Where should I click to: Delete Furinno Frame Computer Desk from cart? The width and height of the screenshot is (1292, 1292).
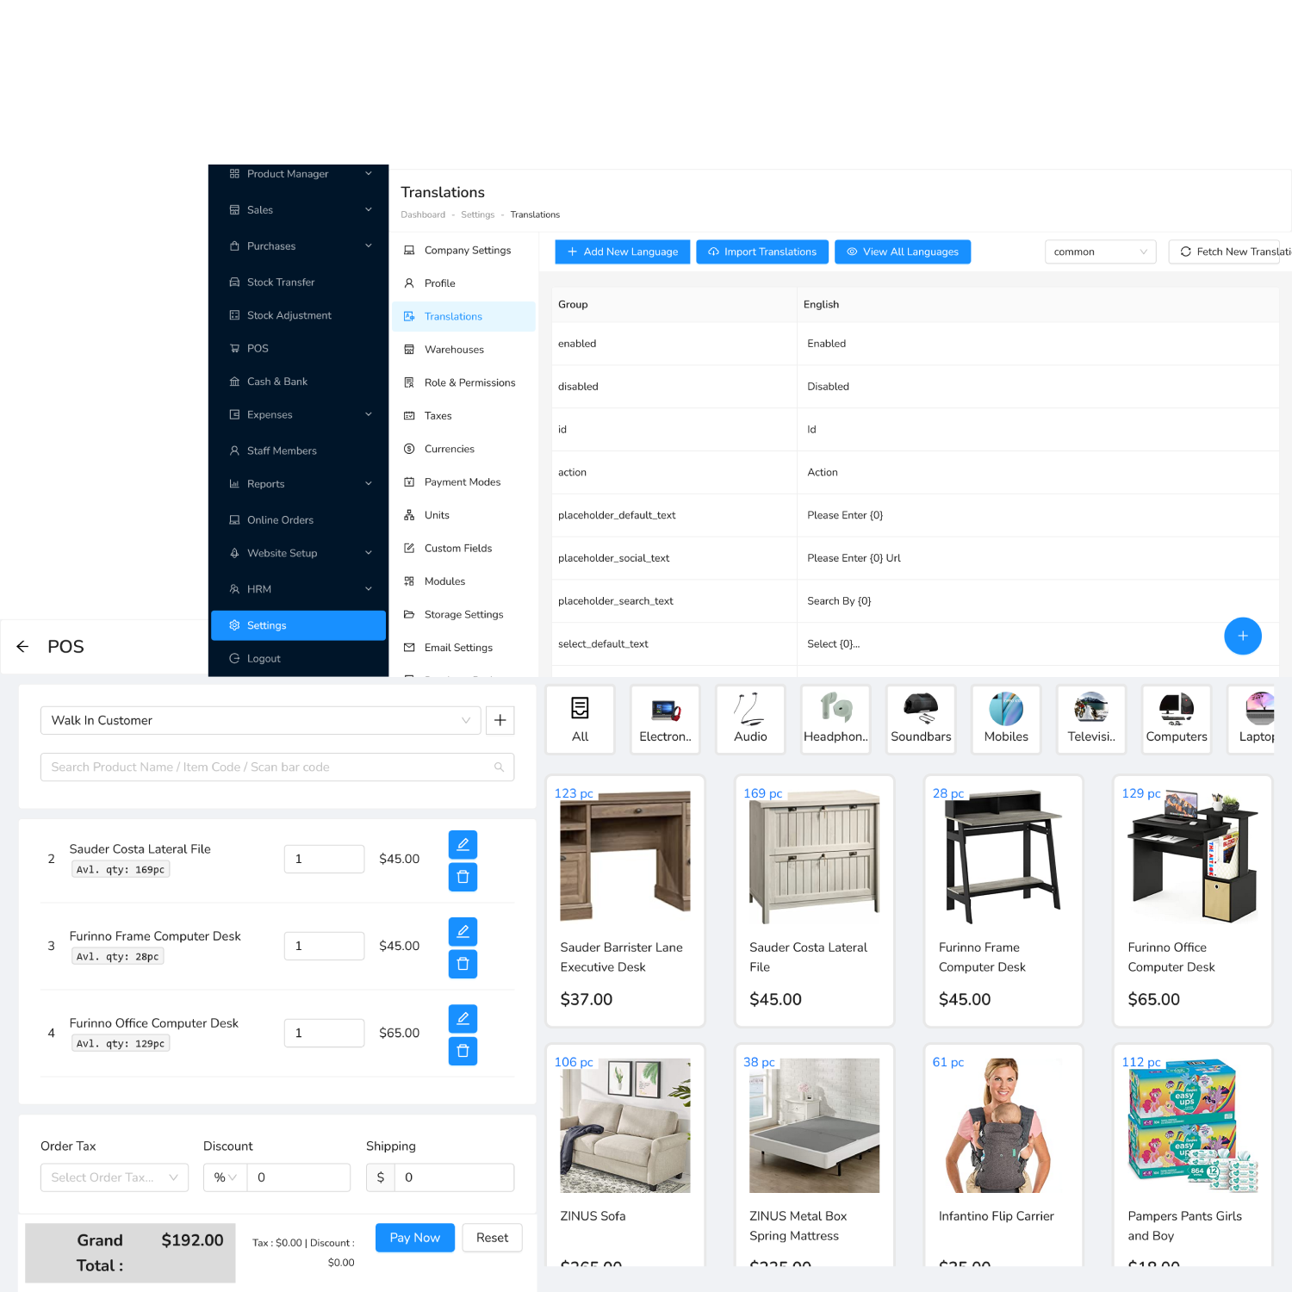[463, 964]
